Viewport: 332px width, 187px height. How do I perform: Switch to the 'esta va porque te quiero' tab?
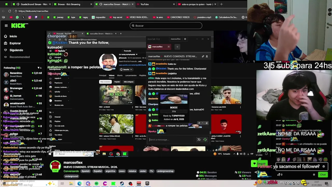pos(197,4)
